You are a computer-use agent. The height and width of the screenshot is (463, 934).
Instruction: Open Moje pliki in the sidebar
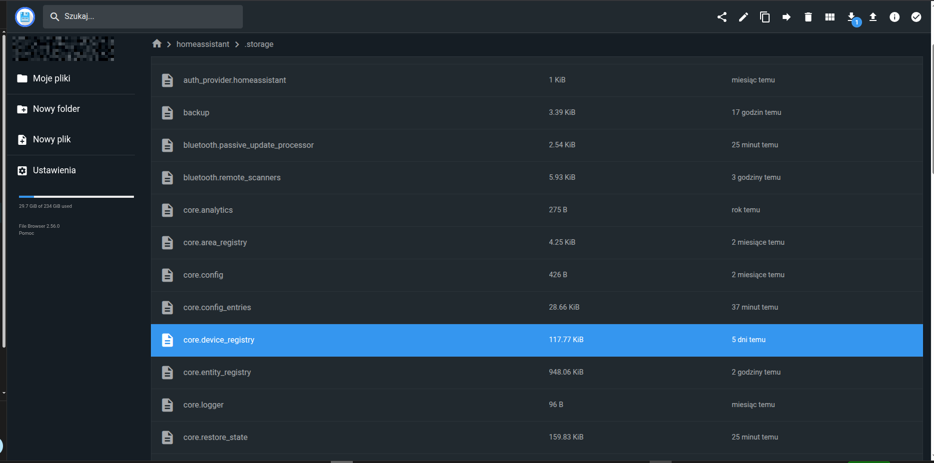(51, 78)
